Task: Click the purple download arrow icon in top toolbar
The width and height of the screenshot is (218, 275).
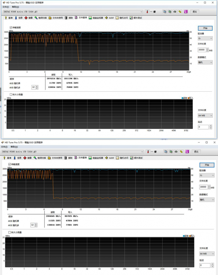Action: point(186,12)
